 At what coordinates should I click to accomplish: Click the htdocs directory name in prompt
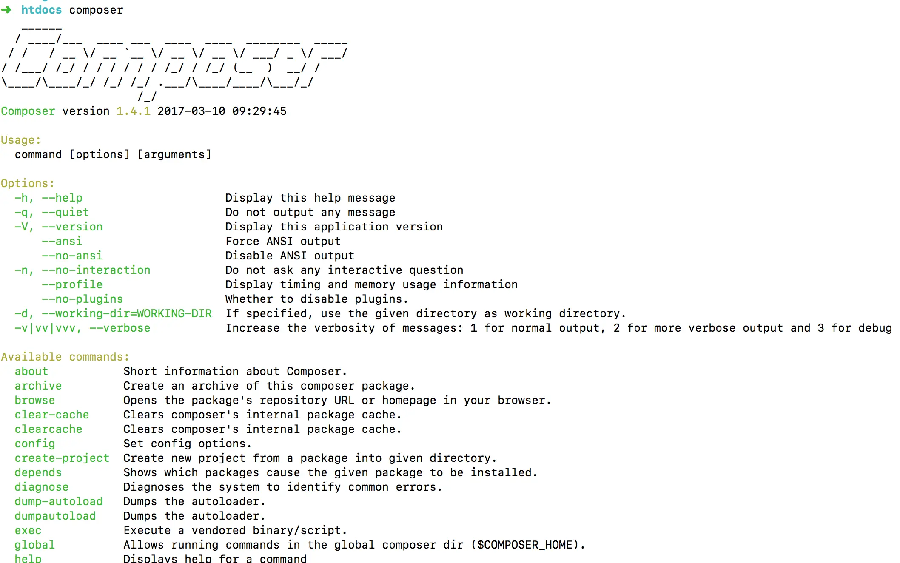click(x=41, y=10)
